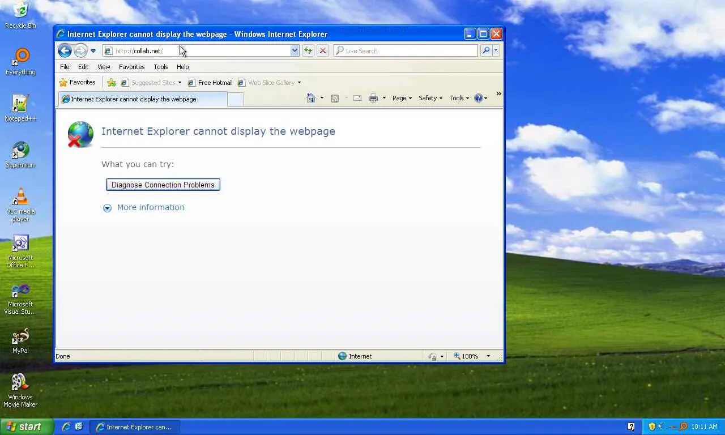The width and height of the screenshot is (725, 435).
Task: Click inside the Live Search box
Action: coord(406,50)
